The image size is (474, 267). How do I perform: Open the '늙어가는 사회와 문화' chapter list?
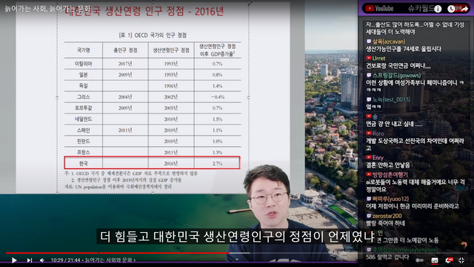coord(110,260)
